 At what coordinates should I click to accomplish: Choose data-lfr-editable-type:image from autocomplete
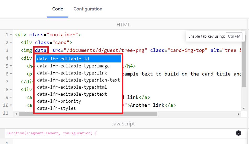[79, 66]
